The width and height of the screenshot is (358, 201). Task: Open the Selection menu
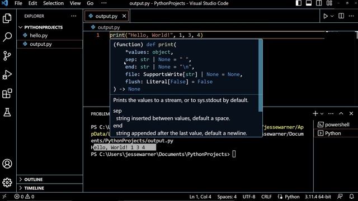(x=54, y=3)
